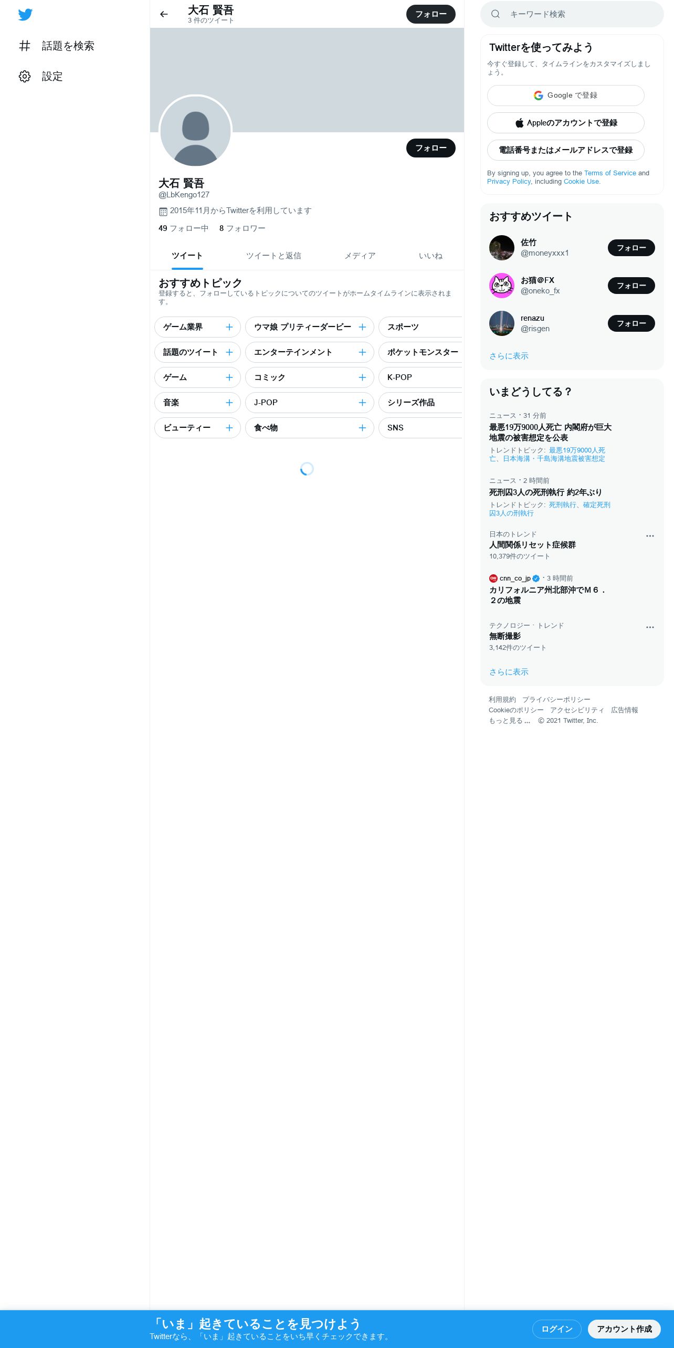Screen dimensions: 674x1348
Task: Open more options for 人間関係リセット症候群
Action: 650,536
